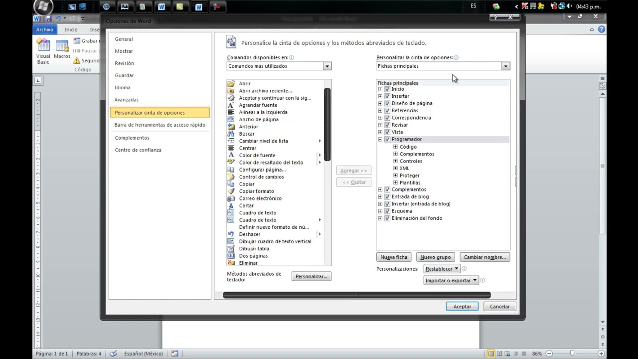Uncheck the Revisar checkbox
Screen dimensions: 638x359
pos(387,125)
